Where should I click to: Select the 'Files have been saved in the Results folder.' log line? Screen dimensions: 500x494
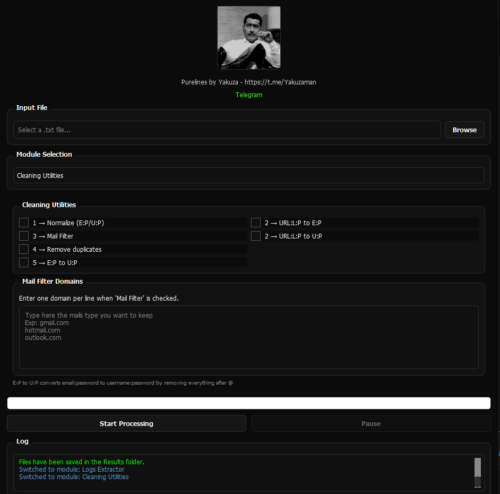(x=82, y=462)
